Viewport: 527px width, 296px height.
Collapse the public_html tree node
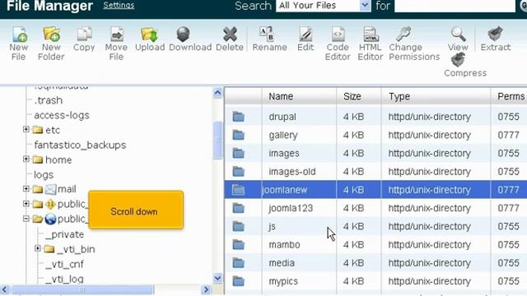pos(26,219)
